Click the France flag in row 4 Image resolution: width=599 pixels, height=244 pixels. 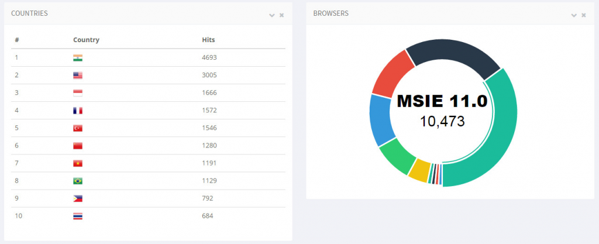coord(78,111)
